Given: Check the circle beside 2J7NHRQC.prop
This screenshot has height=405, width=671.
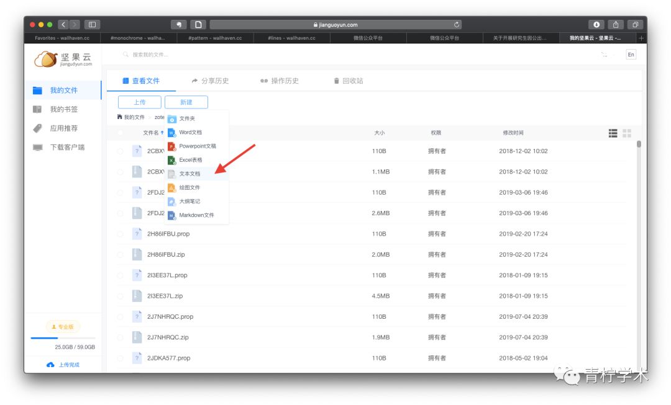Looking at the screenshot, I should pyautogui.click(x=120, y=316).
